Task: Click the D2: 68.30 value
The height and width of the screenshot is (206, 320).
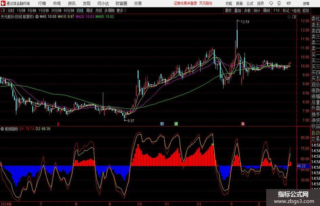Action: click(x=43, y=129)
